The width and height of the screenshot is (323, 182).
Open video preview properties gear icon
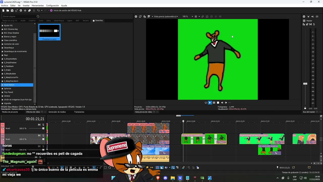[x=136, y=16]
